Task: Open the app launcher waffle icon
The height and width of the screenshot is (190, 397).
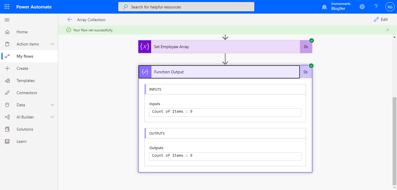Action: tap(7, 7)
